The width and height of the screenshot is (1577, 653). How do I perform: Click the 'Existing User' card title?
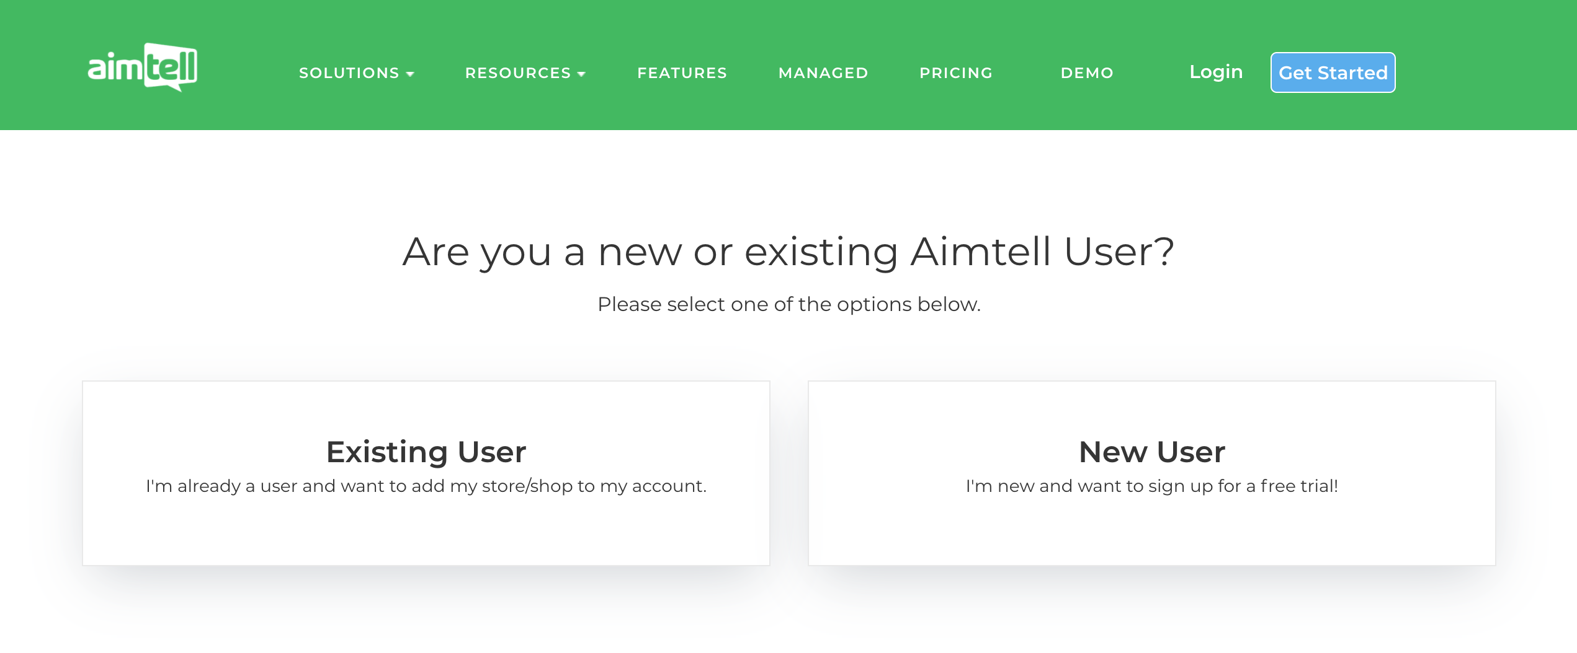pyautogui.click(x=426, y=452)
